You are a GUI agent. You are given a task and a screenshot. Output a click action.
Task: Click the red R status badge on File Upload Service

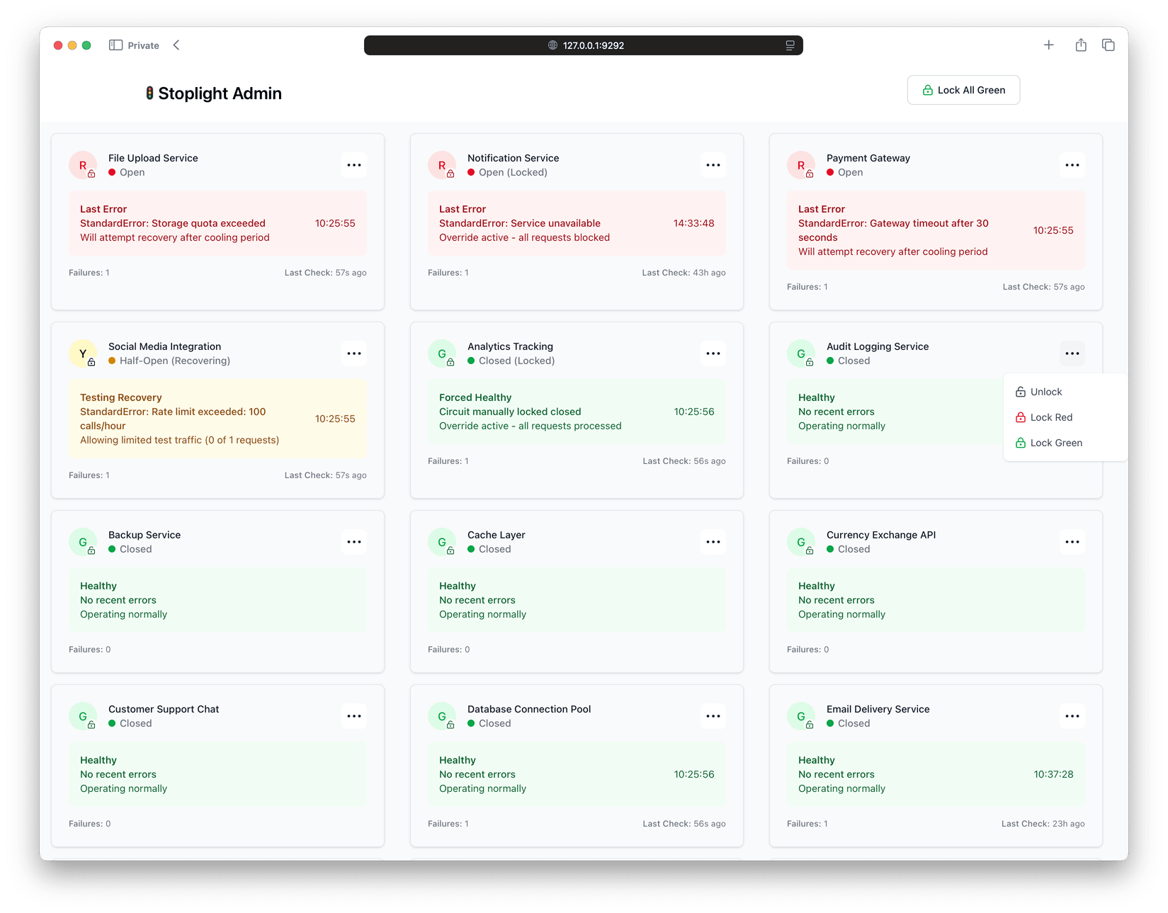click(83, 164)
